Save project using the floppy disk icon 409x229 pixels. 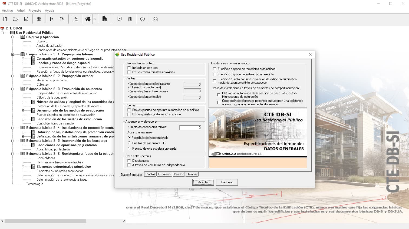tap(26, 19)
